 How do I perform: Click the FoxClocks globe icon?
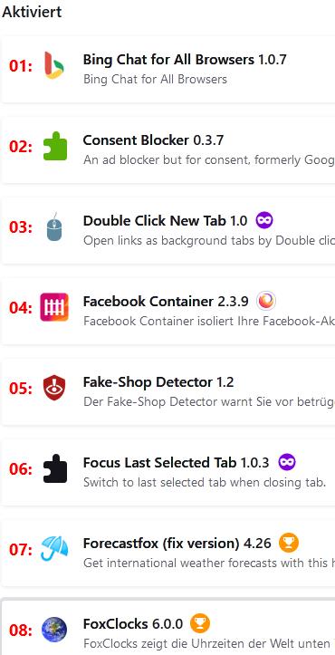tap(54, 630)
